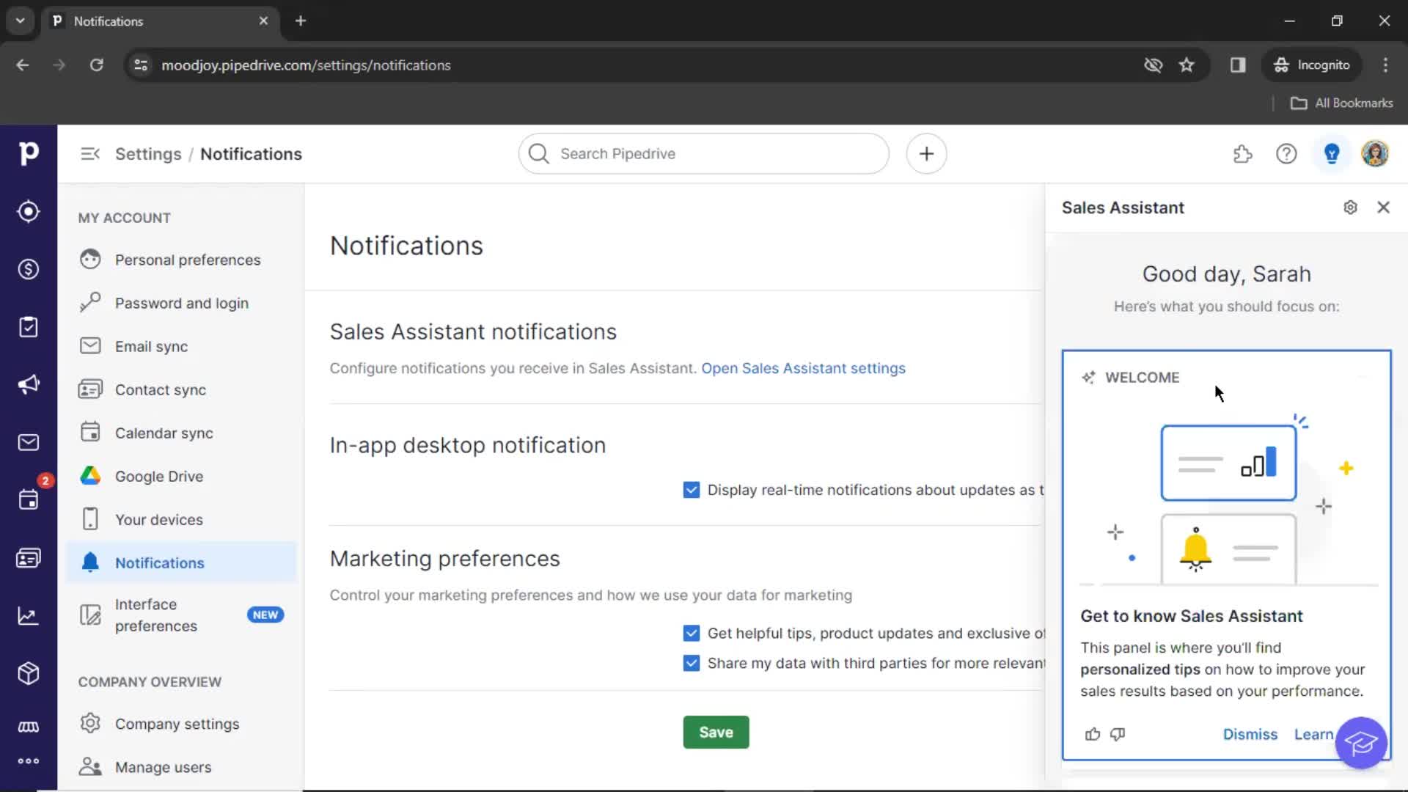The image size is (1408, 792).
Task: Select the Reports icon in sidebar
Action: pyautogui.click(x=28, y=616)
